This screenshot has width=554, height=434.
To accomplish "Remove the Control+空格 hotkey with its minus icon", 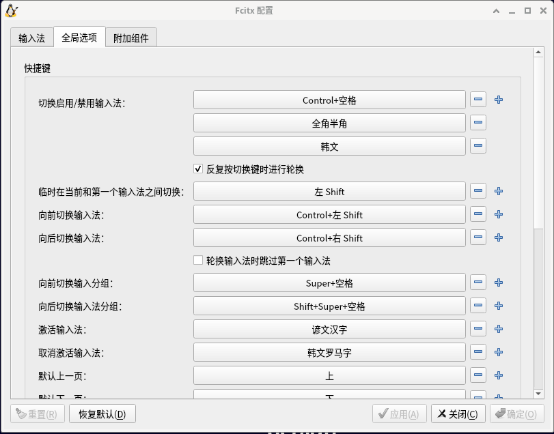I will click(x=478, y=100).
